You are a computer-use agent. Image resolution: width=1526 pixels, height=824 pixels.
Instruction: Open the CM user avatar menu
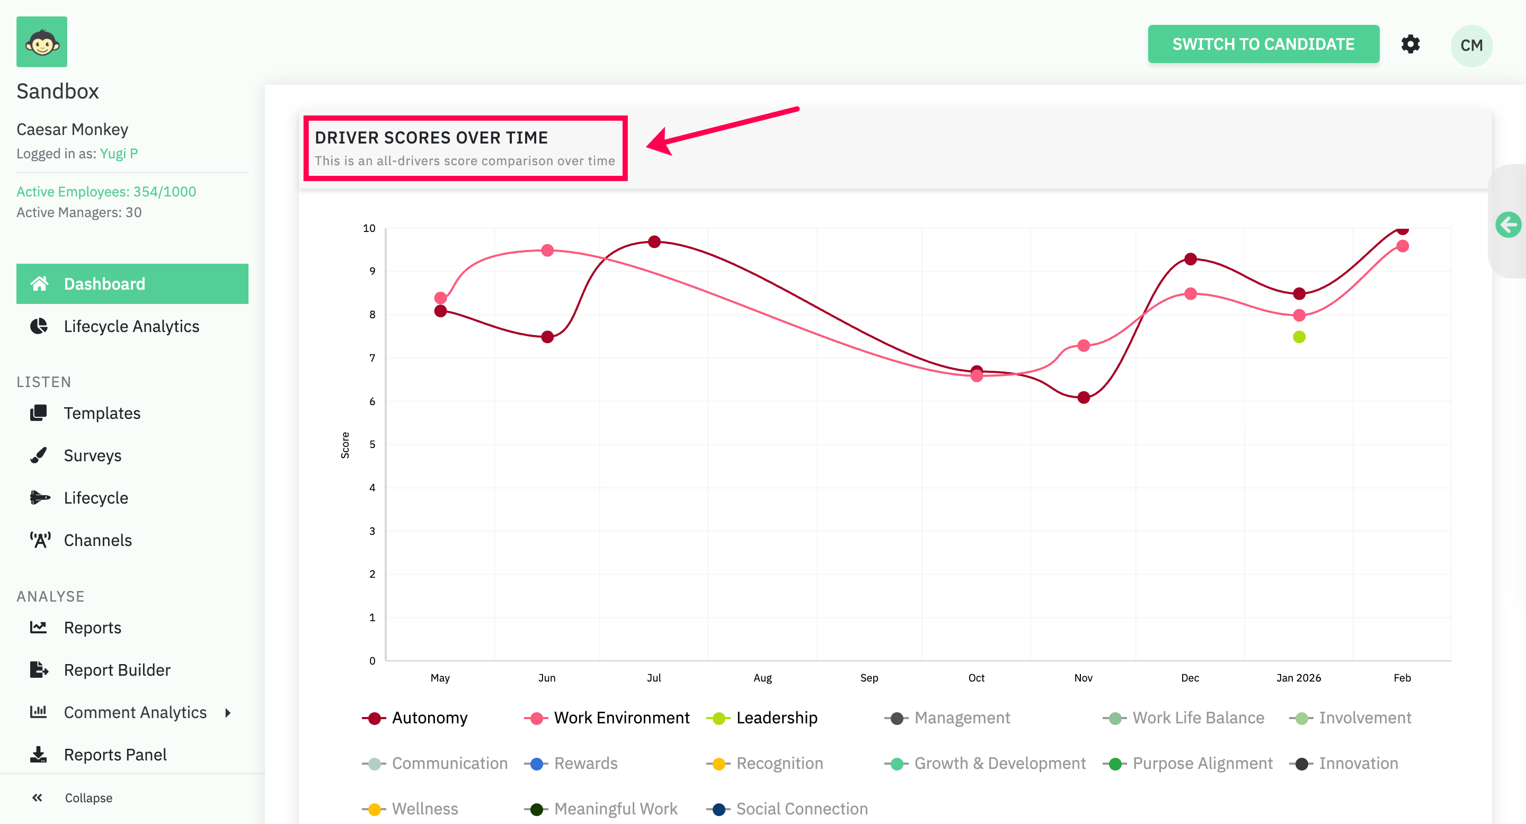[x=1471, y=46]
